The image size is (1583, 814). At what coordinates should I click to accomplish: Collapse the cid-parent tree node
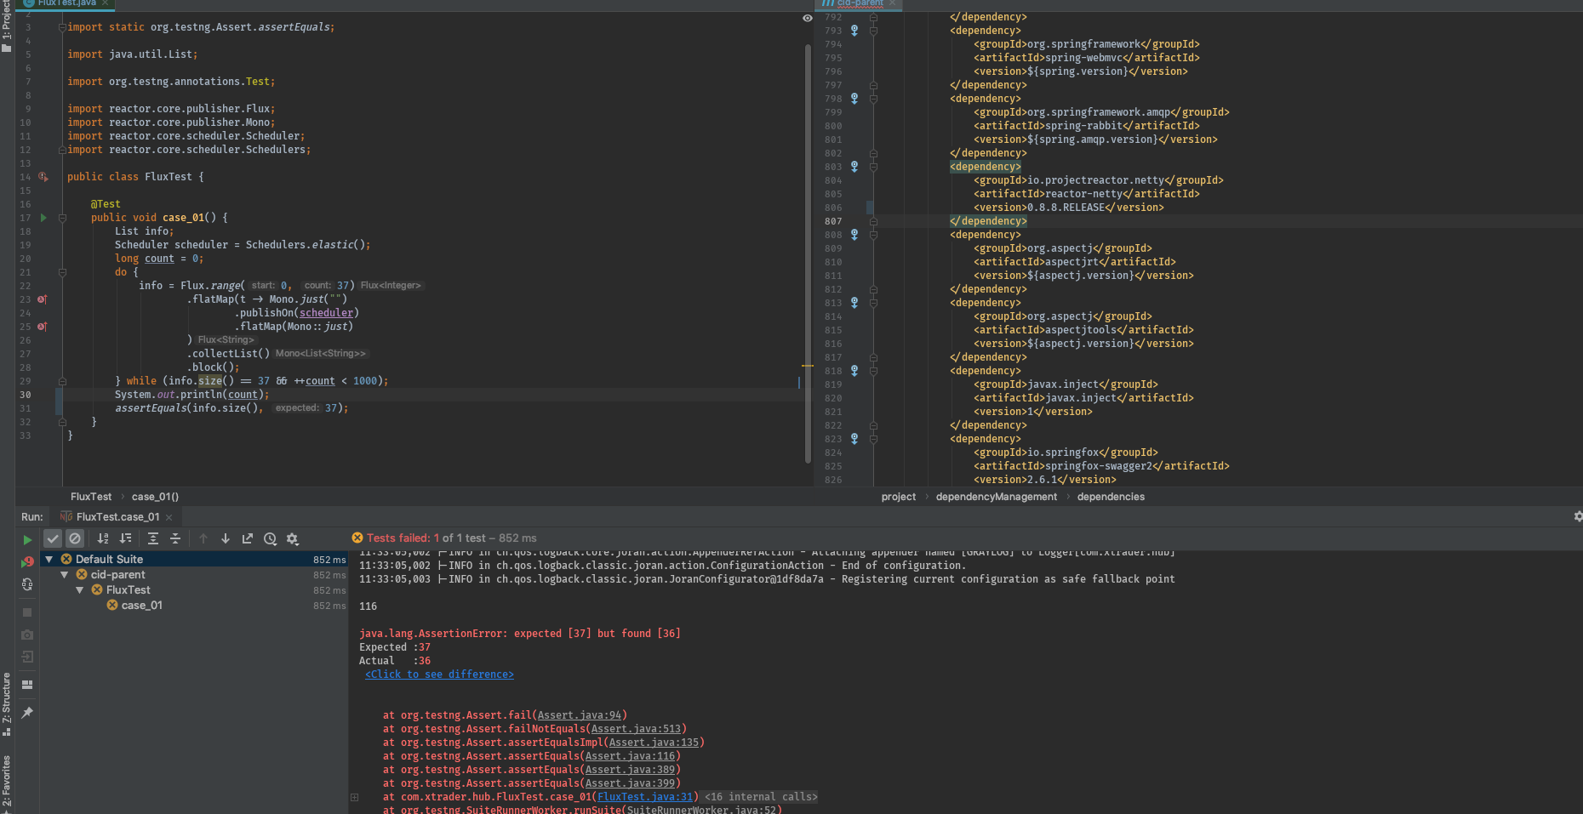click(x=65, y=575)
